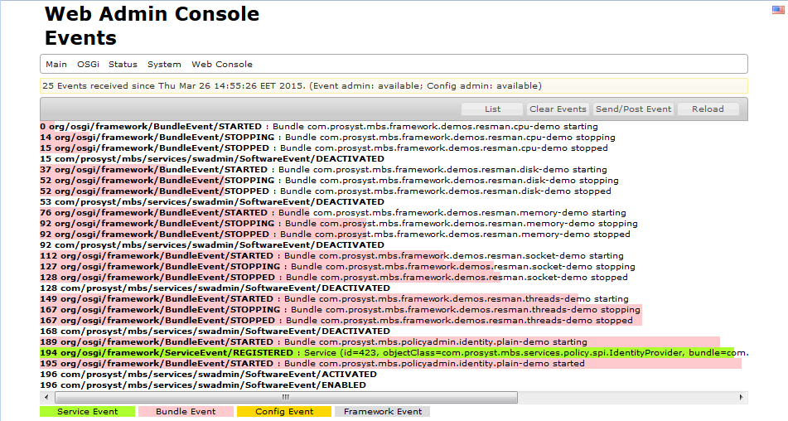This screenshot has height=421, width=788.
Task: Reload the events list
Action: [x=708, y=109]
